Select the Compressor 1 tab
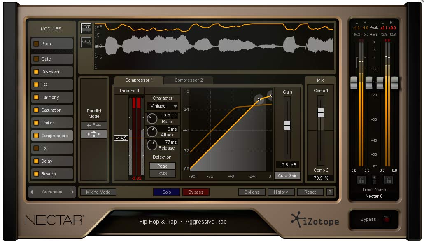Image resolution: width=424 pixels, height=241 pixels. tap(138, 80)
